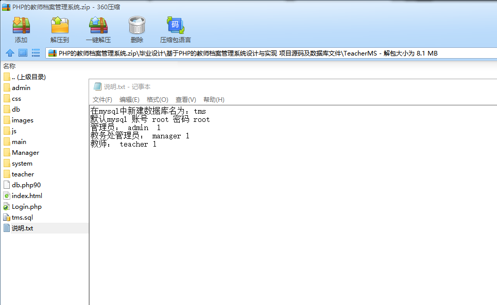Click the line '默认mysql 账号 root 密码 root'
The image size is (497, 305).
150,119
